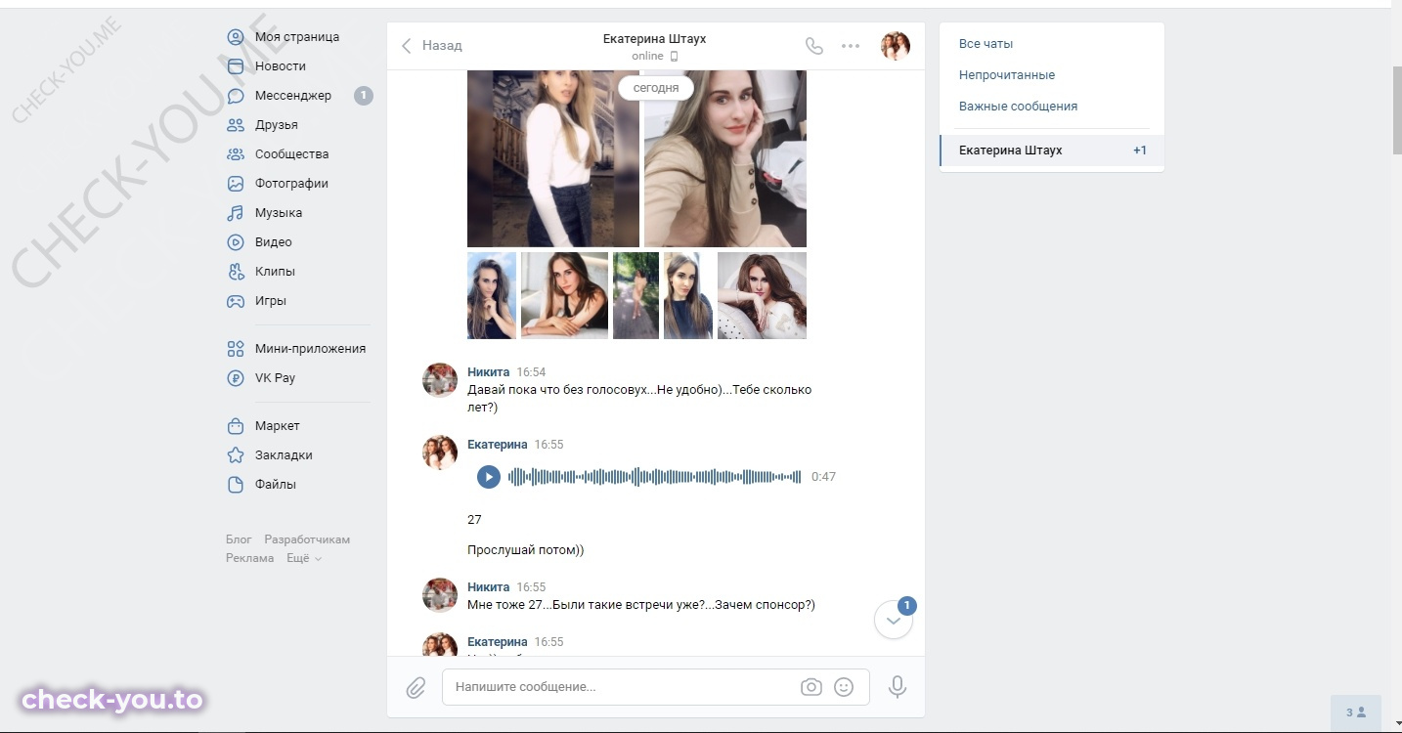Open the Клипы clips icon
The image size is (1402, 733).
236,272
